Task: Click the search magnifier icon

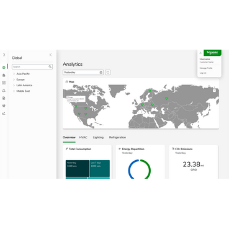Action: pyautogui.click(x=50, y=66)
